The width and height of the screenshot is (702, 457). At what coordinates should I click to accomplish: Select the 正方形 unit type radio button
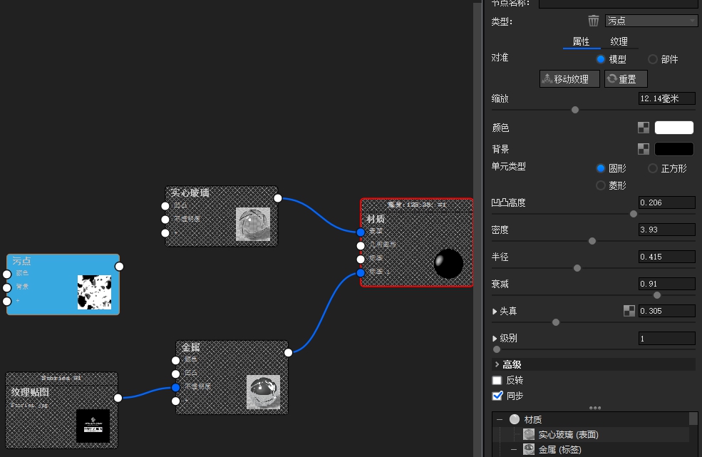click(x=653, y=168)
